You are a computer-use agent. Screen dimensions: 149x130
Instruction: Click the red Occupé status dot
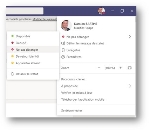[x=12, y=43]
